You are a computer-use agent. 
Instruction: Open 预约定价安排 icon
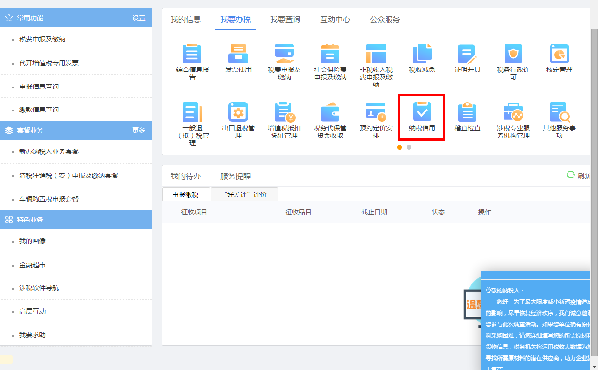tap(376, 112)
